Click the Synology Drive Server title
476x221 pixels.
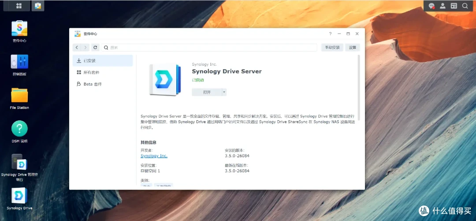point(227,71)
